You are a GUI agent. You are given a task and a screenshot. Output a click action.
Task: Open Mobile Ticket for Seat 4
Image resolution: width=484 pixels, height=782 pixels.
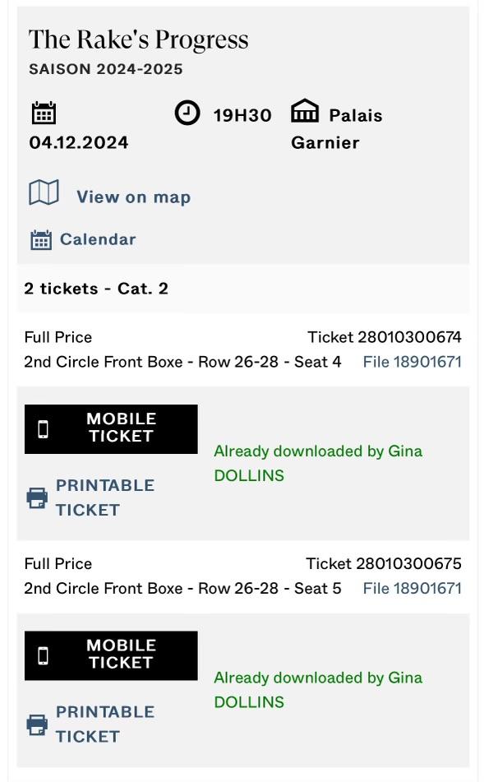pos(111,429)
